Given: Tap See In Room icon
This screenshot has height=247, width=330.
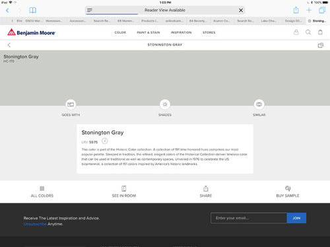Looking at the screenshot, I should tap(124, 188).
